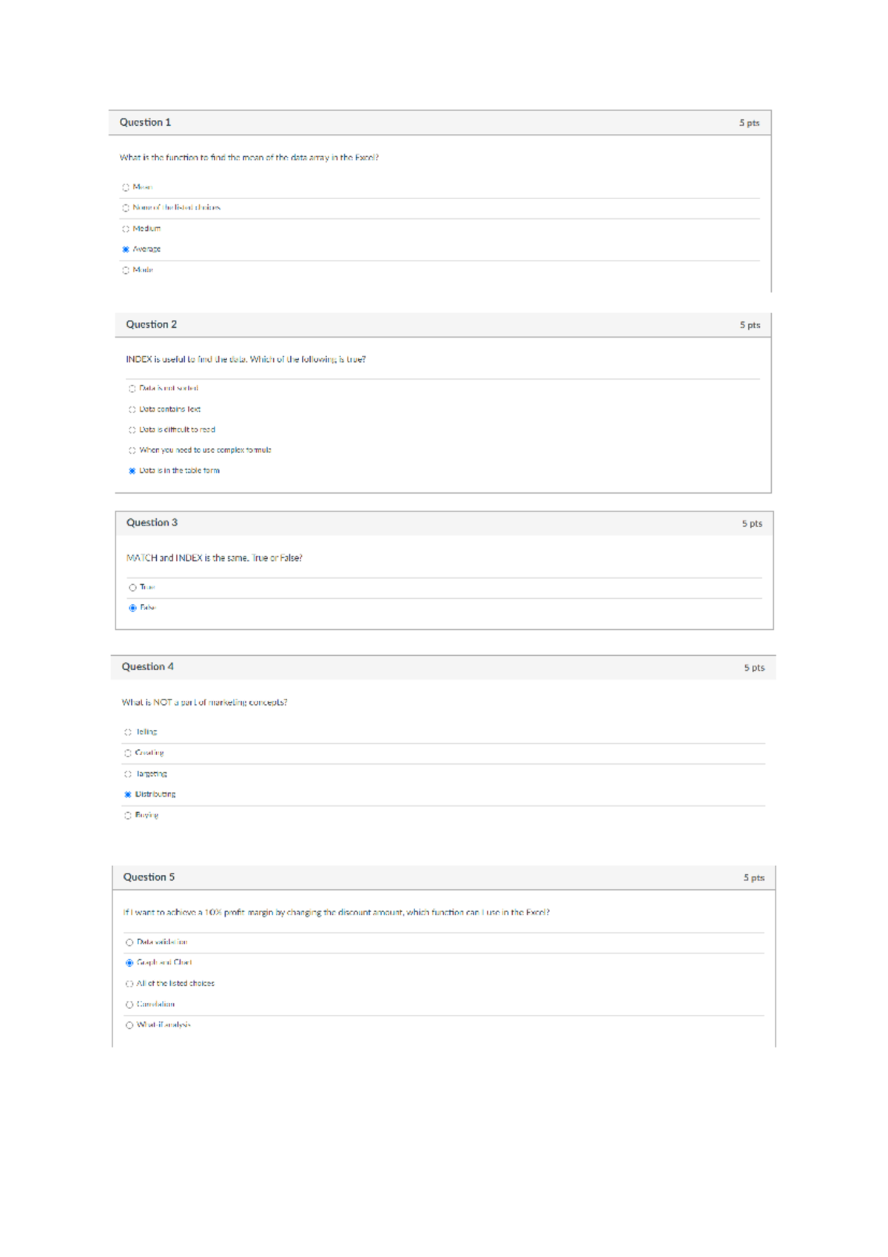This screenshot has width=888, height=1257.
Task: Choose False for Question 3
Action: 133,608
